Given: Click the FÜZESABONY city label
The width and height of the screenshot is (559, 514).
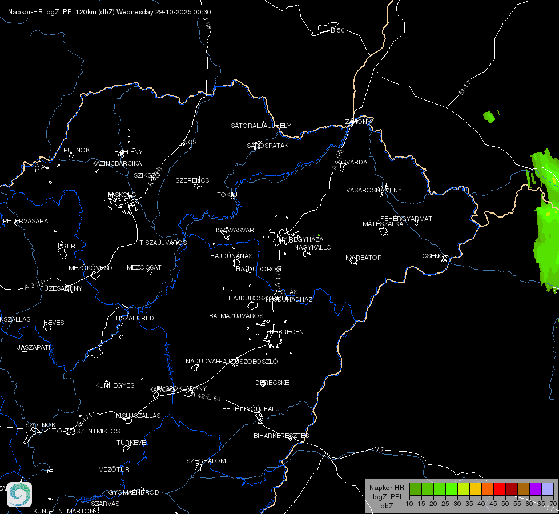Looking at the screenshot, I should pos(61,288).
